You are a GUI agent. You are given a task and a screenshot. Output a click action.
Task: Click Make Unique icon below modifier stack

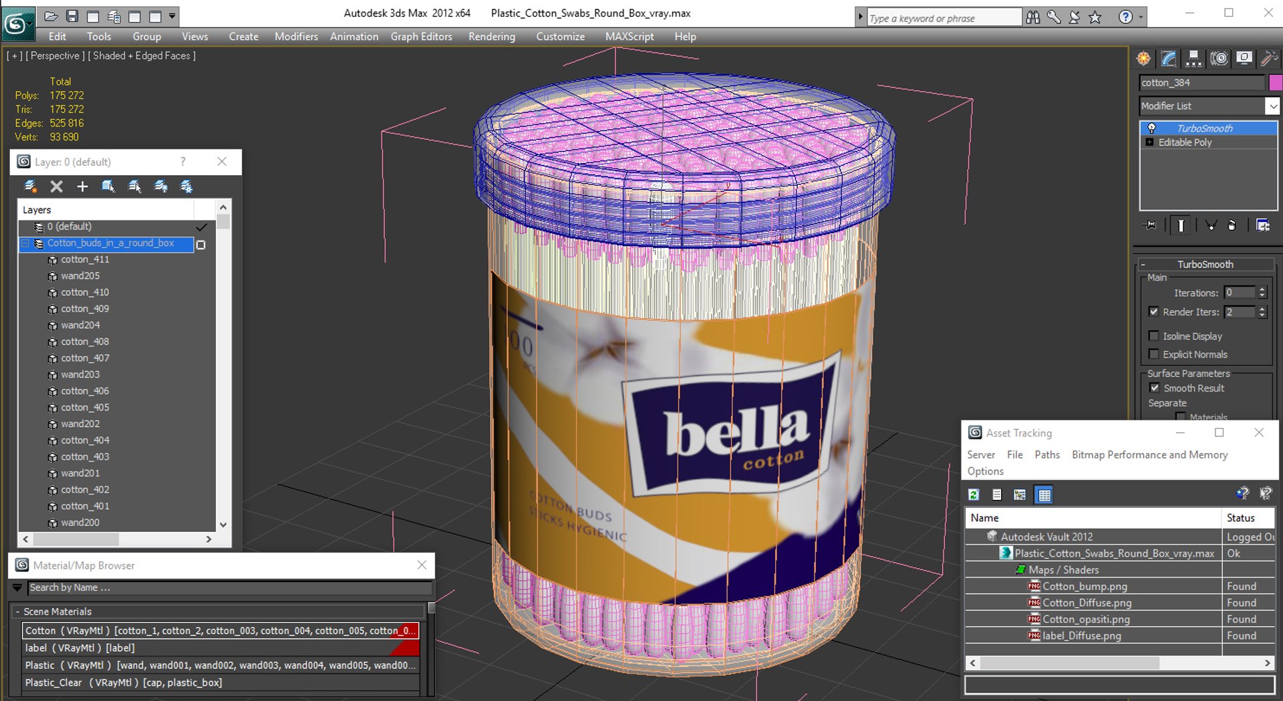(x=1211, y=225)
